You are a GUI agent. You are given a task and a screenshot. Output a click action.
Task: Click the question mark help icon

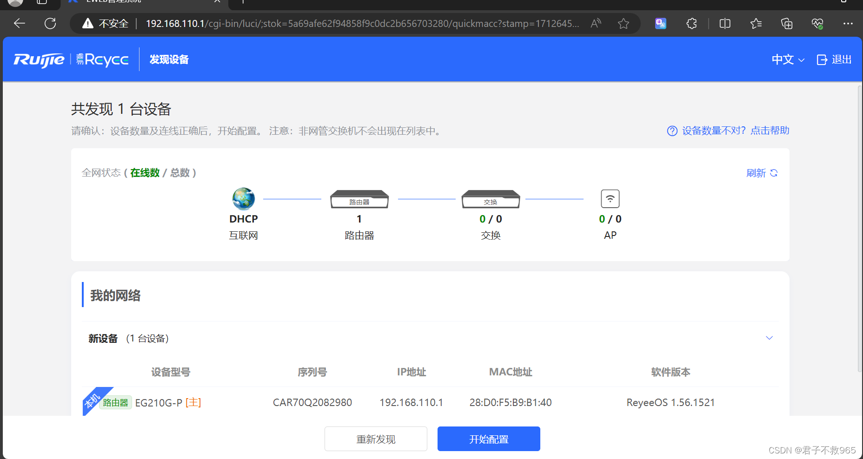(x=672, y=131)
